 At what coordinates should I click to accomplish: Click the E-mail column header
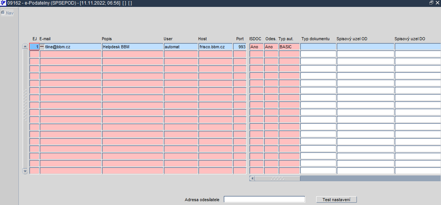(x=45, y=39)
